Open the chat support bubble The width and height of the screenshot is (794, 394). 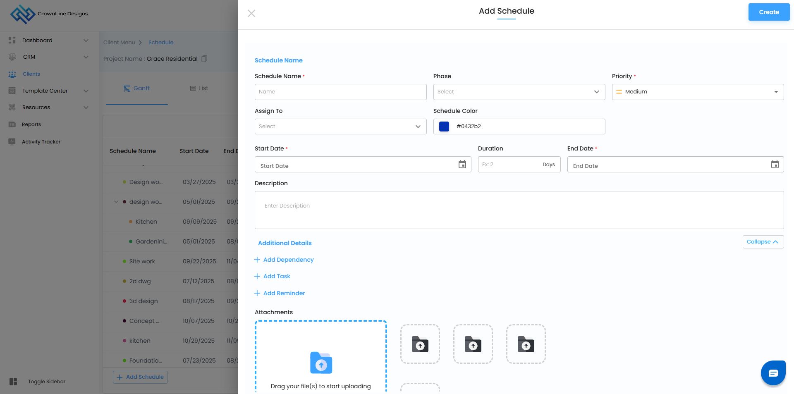tap(773, 373)
